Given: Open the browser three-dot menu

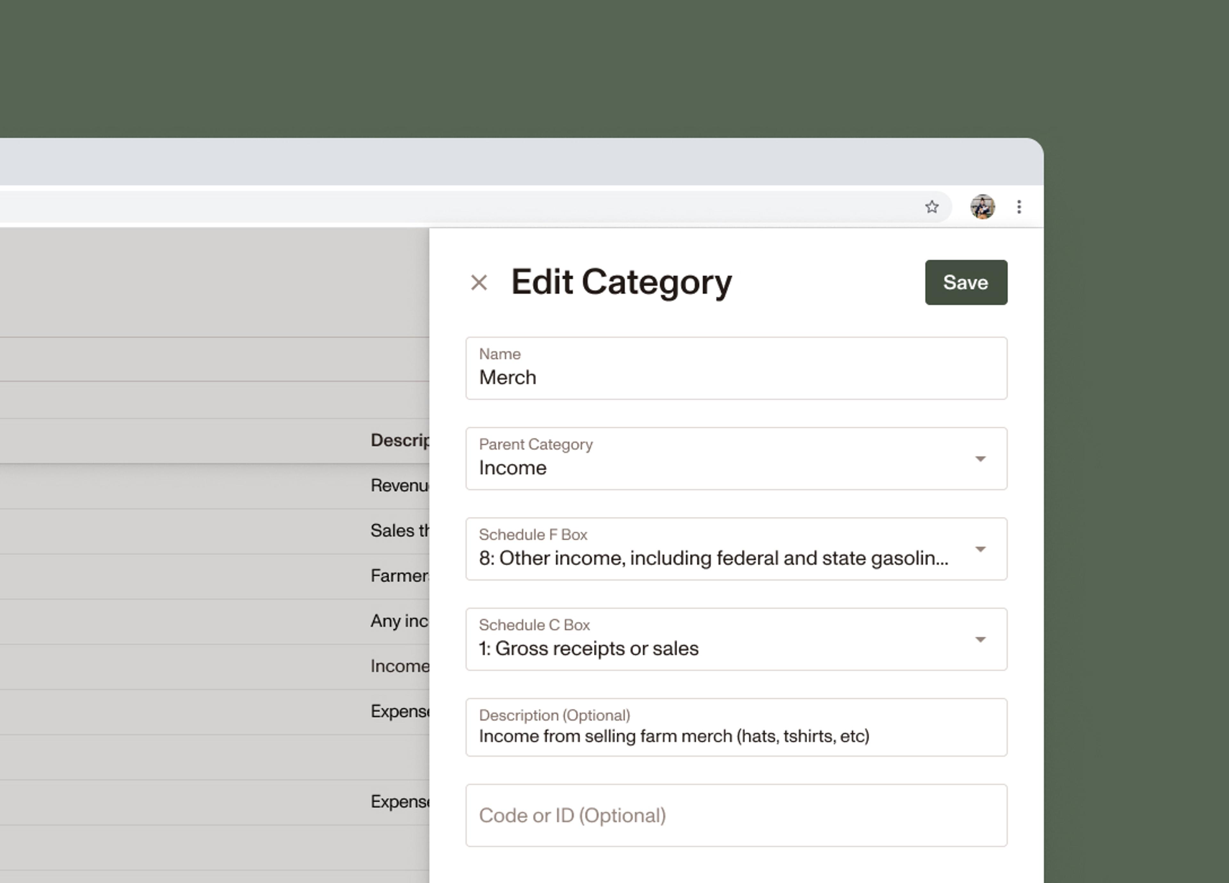Looking at the screenshot, I should click(1019, 207).
